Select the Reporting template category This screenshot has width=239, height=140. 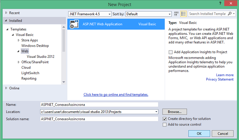tap(29, 78)
